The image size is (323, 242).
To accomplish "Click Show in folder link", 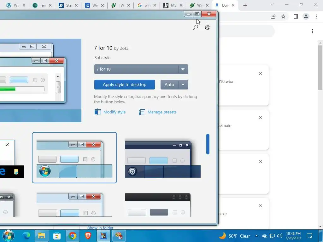I will [100, 228].
